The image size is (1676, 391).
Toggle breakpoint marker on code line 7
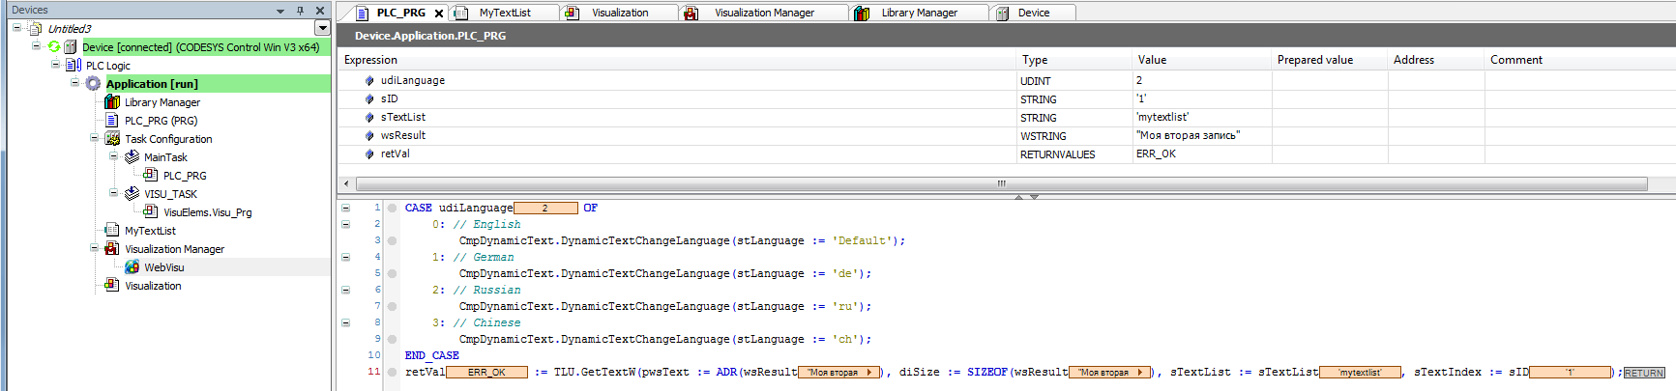point(392,306)
